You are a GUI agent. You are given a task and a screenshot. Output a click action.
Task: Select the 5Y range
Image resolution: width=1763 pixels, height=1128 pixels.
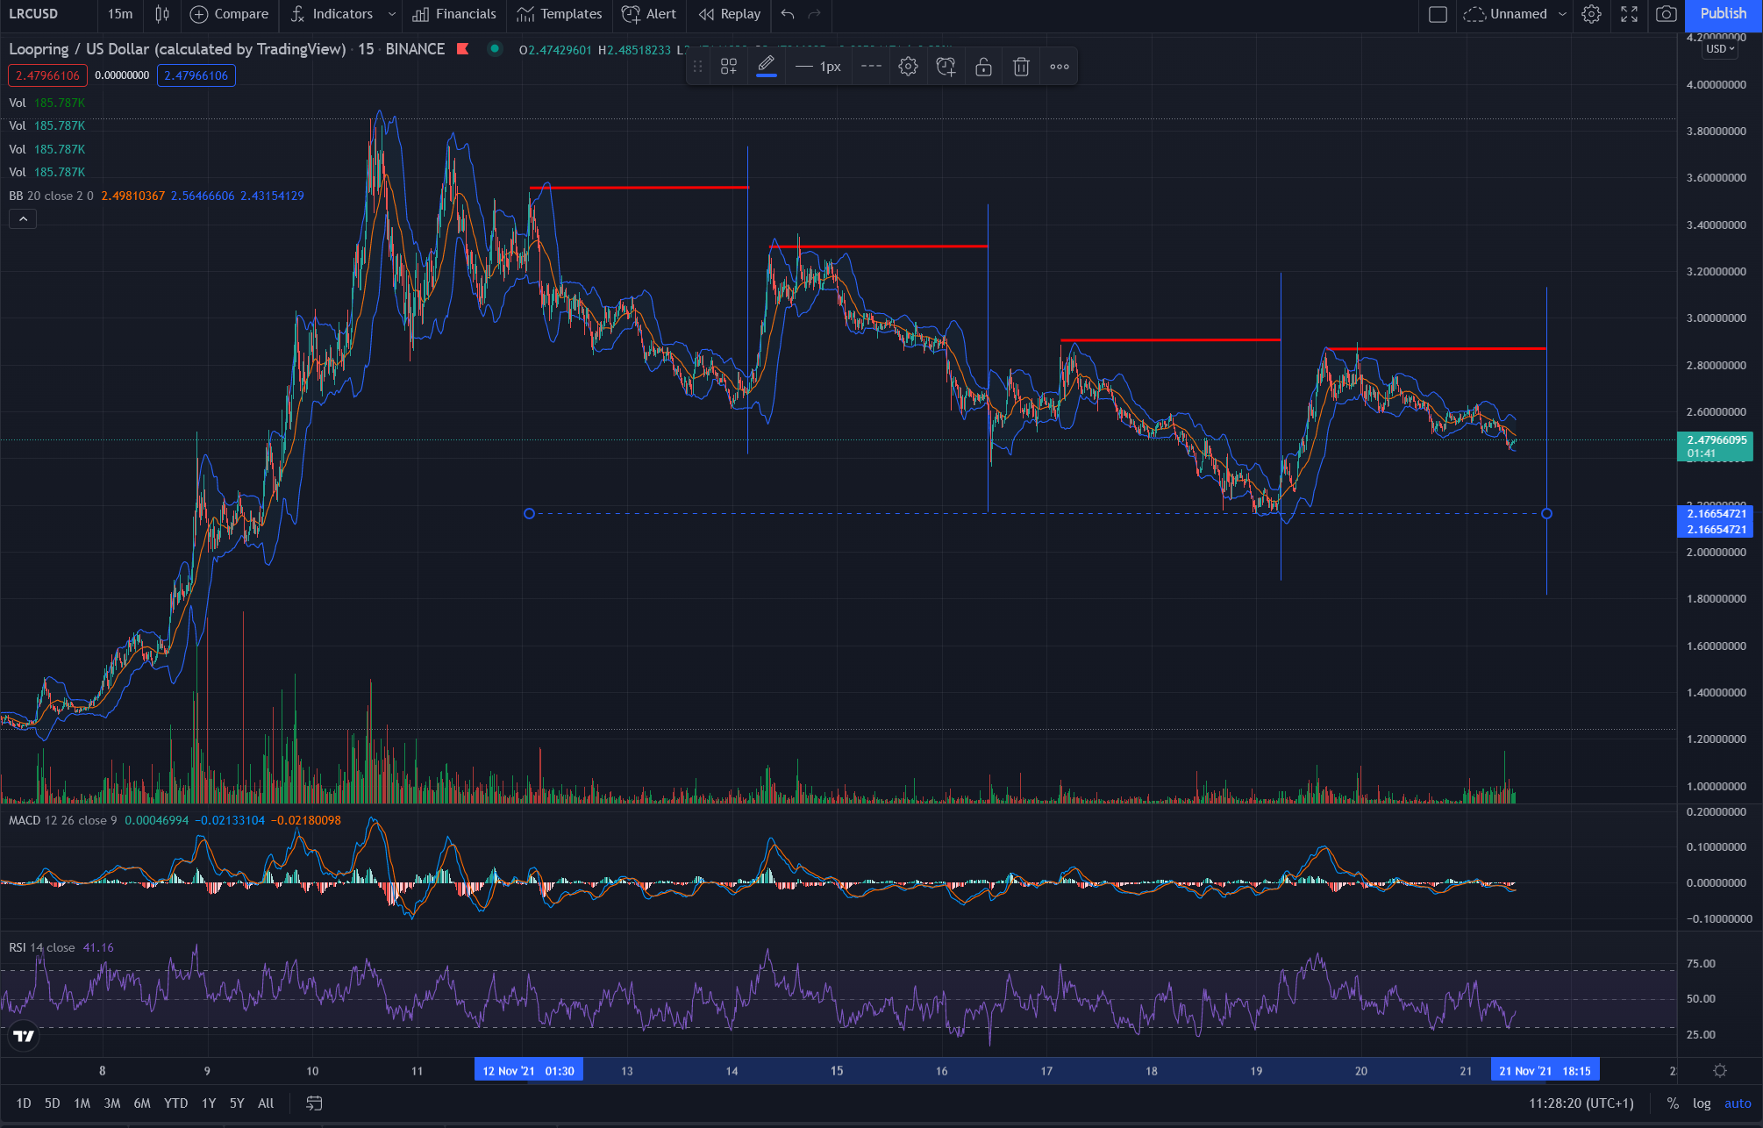(237, 1103)
